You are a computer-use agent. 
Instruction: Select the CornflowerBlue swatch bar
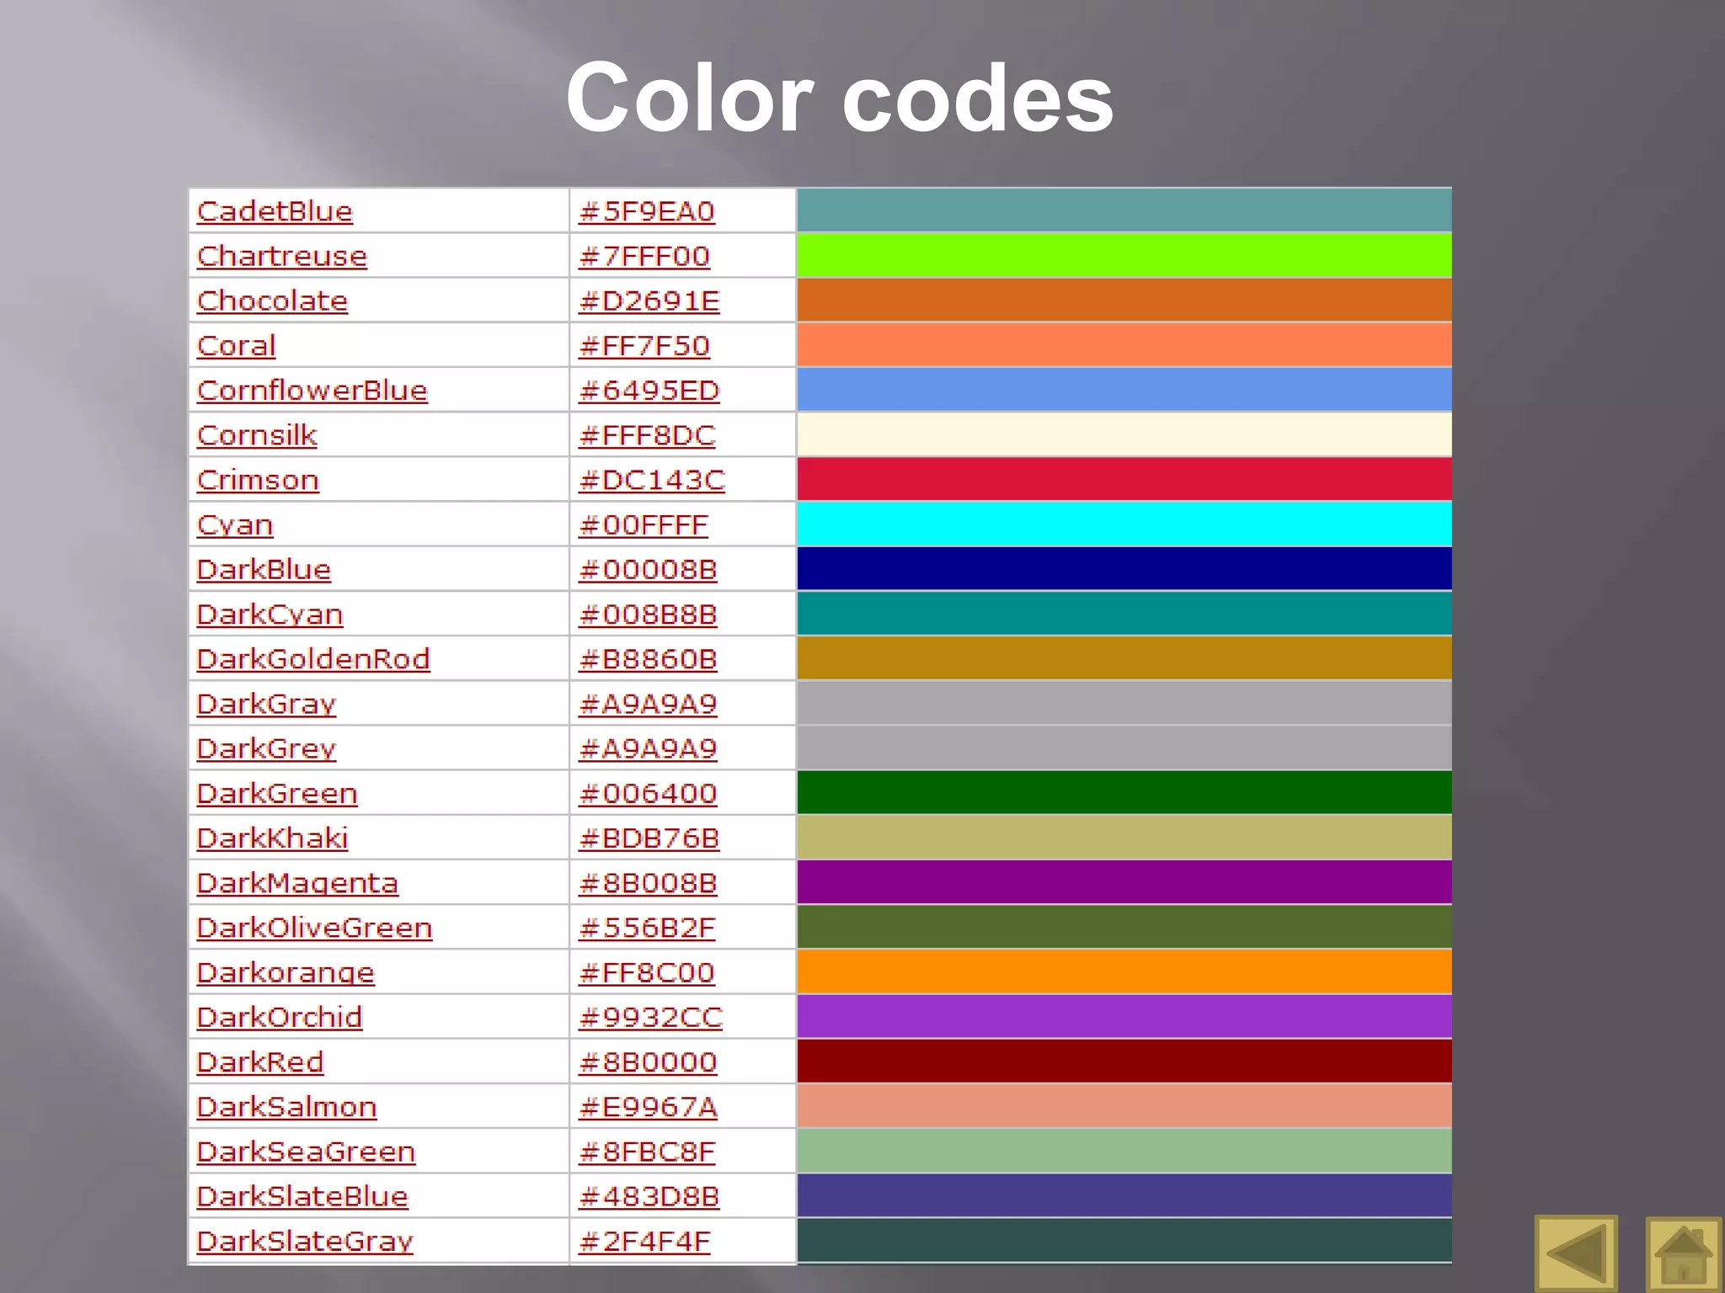point(1124,390)
